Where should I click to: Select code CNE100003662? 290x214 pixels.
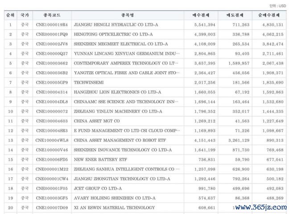pyautogui.click(x=52, y=63)
